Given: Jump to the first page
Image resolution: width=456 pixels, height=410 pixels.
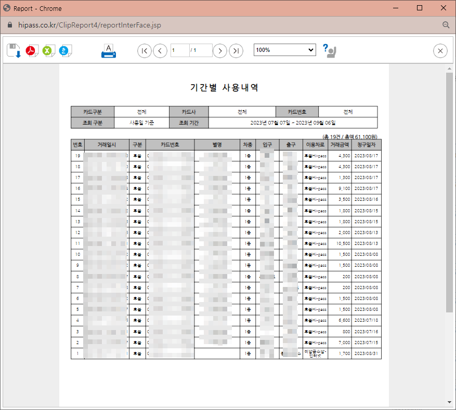Looking at the screenshot, I should click(144, 50).
